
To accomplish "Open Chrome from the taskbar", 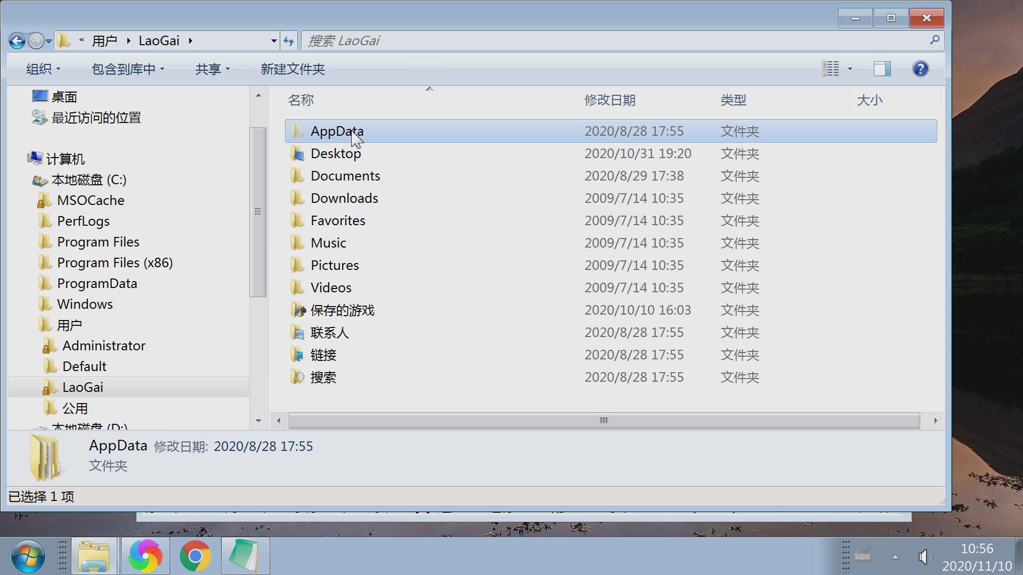I will point(194,555).
